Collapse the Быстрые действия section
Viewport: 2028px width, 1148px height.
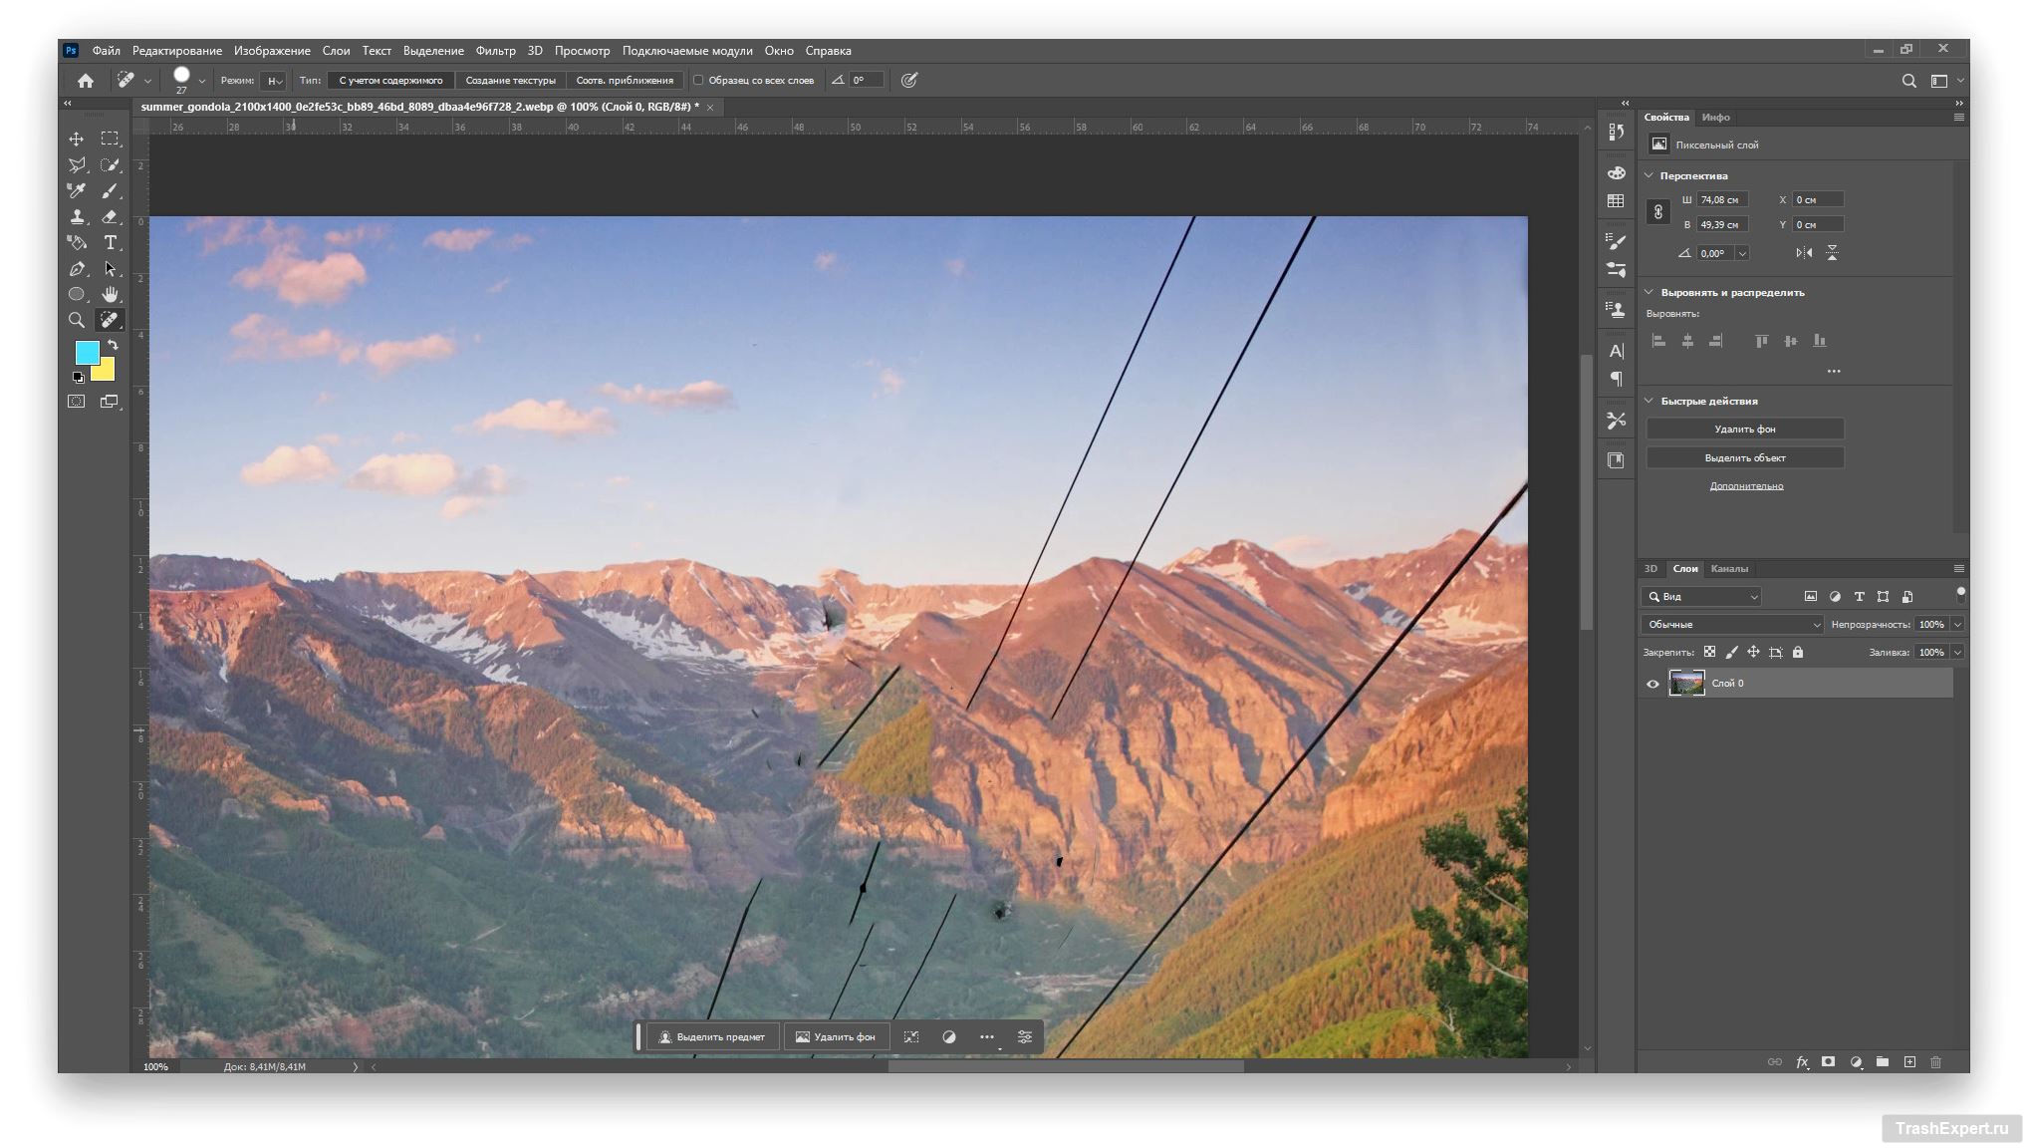point(1648,401)
